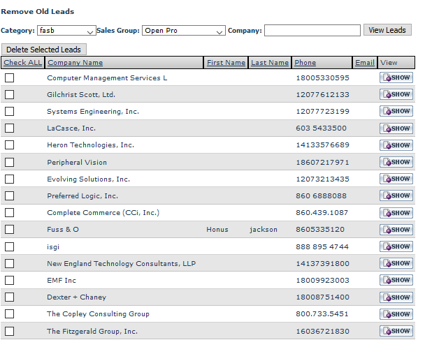This screenshot has width=425, height=340.
Task: Click SHOW icon for LaCasce, Inc.
Action: (x=396, y=128)
